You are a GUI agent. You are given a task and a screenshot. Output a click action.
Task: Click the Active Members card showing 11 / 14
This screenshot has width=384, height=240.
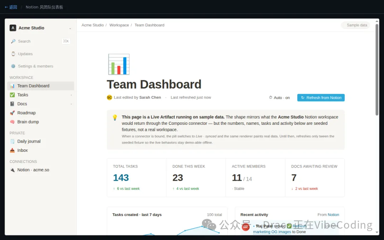click(255, 177)
